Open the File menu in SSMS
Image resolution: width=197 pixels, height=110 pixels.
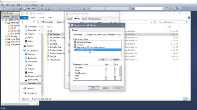pyautogui.click(x=2, y=5)
